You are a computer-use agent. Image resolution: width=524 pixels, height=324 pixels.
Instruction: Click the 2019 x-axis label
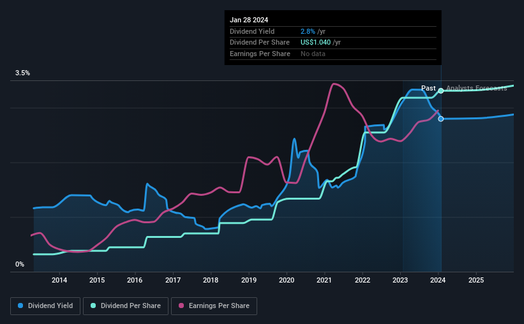pos(249,280)
